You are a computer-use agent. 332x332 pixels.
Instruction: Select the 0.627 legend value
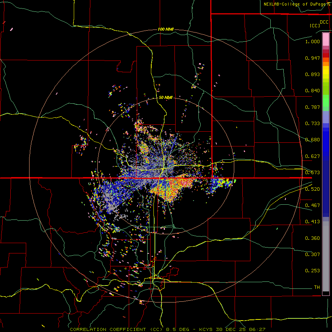(312, 156)
